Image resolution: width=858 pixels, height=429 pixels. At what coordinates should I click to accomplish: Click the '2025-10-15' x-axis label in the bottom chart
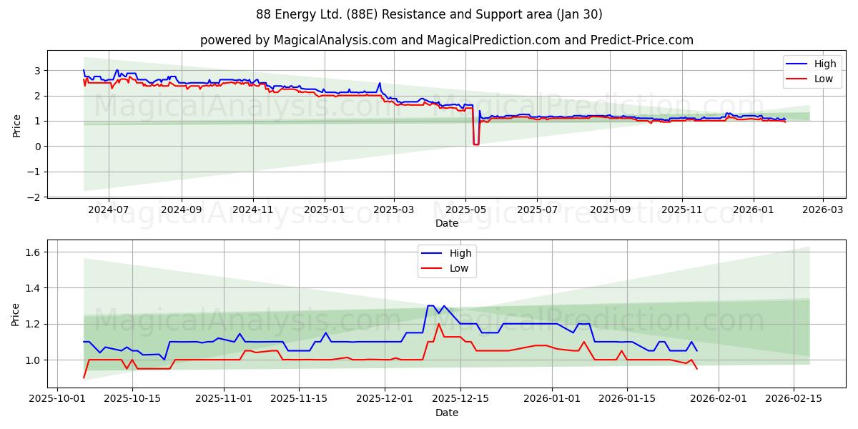click(132, 400)
